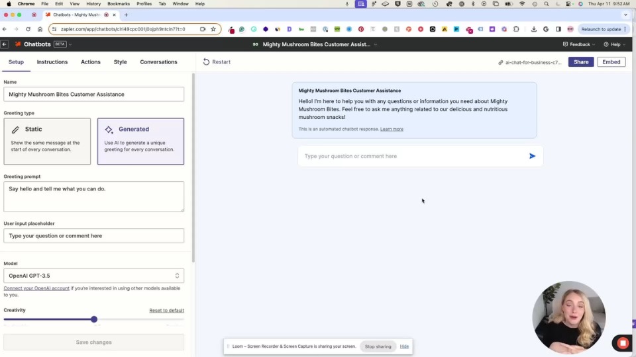Open the Chrome side panel icon
This screenshot has height=357, width=636.
pyautogui.click(x=558, y=29)
